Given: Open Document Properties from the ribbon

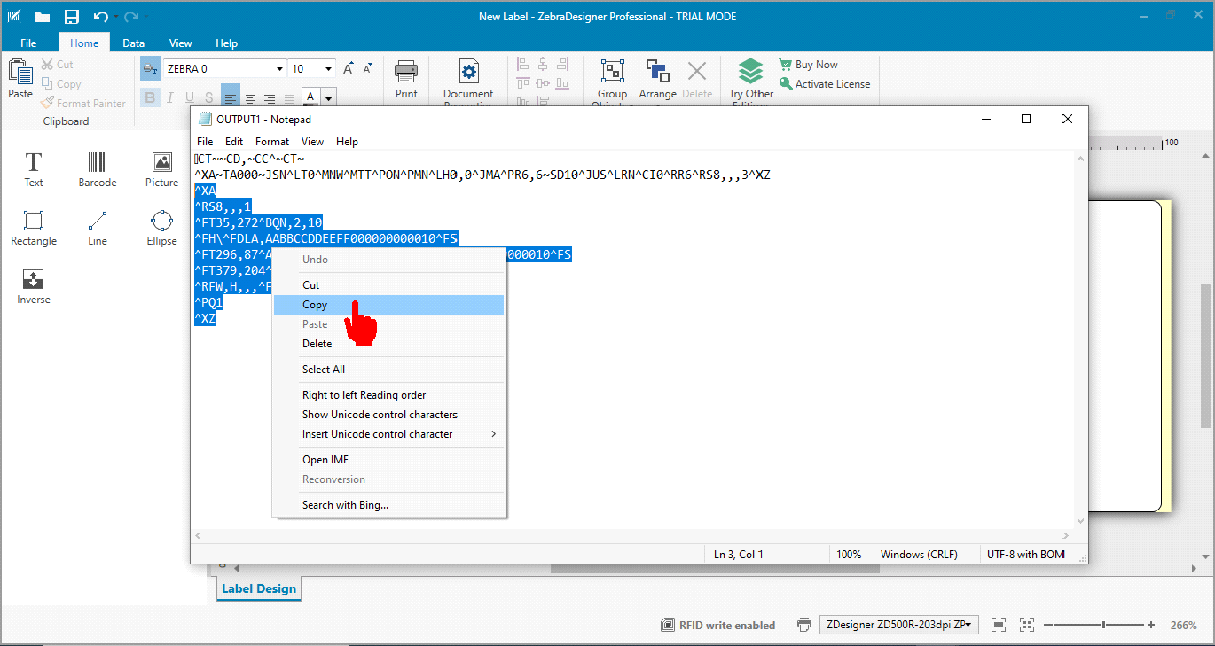Looking at the screenshot, I should point(468,82).
